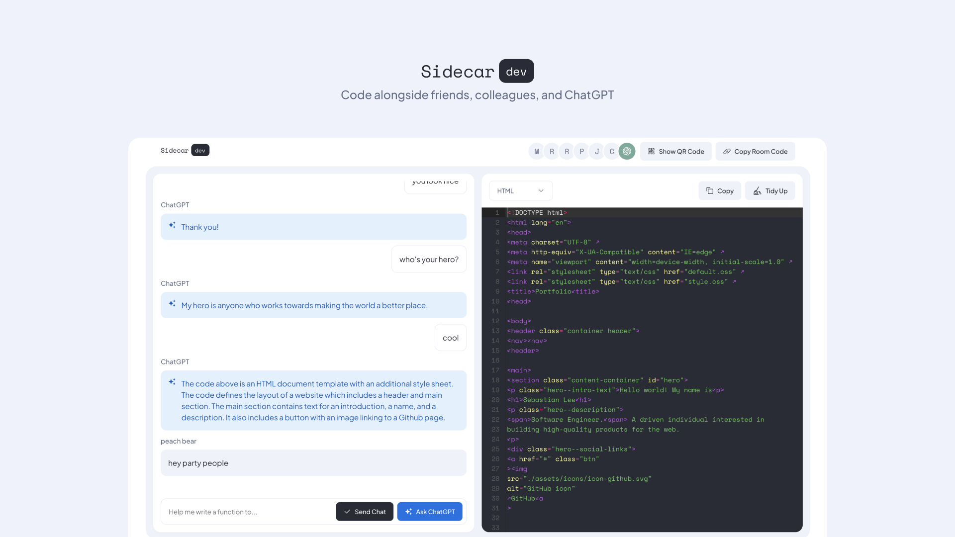Click the chevron arrow on HTML selector
Screen dimensions: 955x537
point(541,191)
